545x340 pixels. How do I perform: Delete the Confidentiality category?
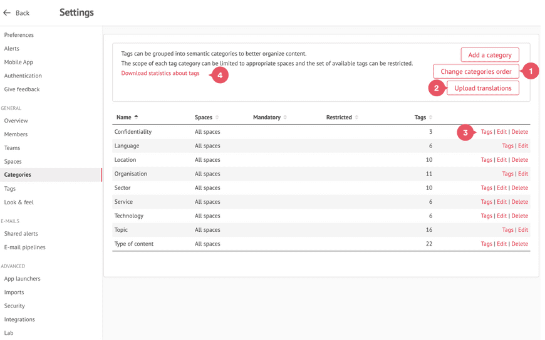[x=519, y=132]
